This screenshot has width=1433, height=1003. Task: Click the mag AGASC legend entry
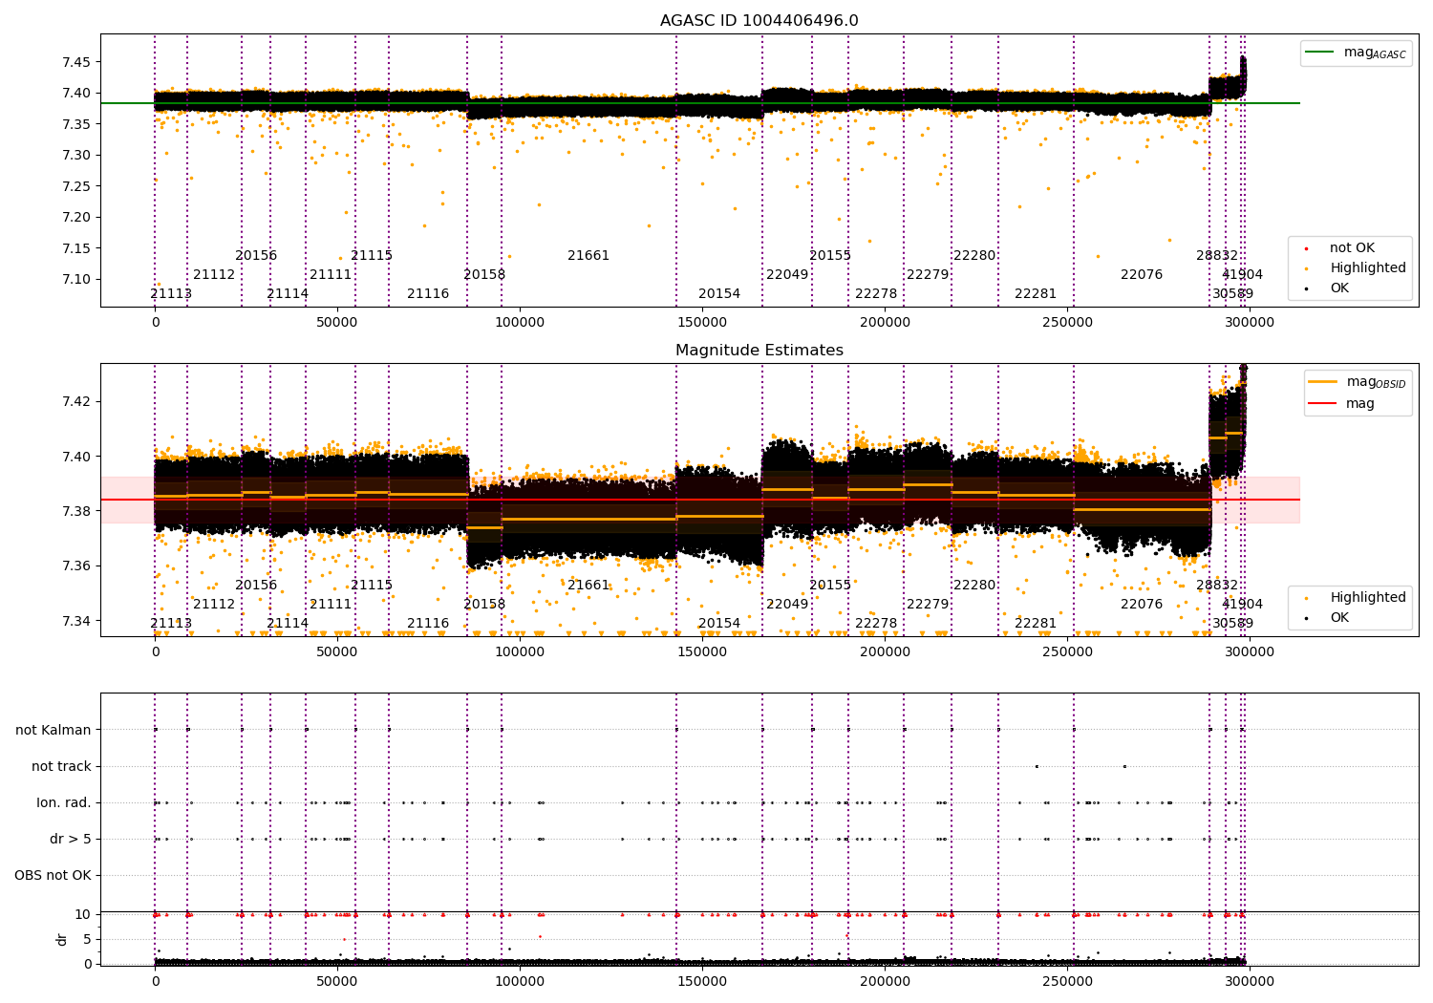click(1356, 53)
